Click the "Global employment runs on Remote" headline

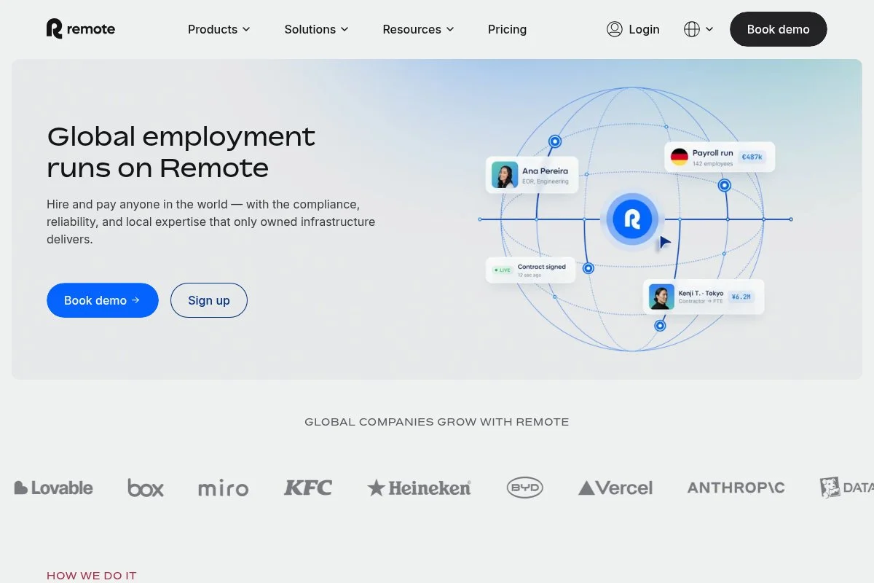pyautogui.click(x=181, y=152)
